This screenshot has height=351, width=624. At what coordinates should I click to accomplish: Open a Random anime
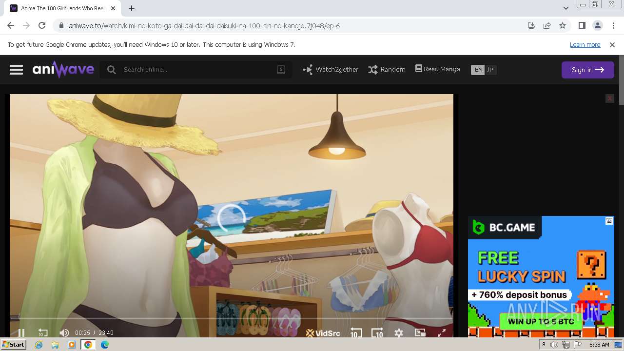coord(387,70)
